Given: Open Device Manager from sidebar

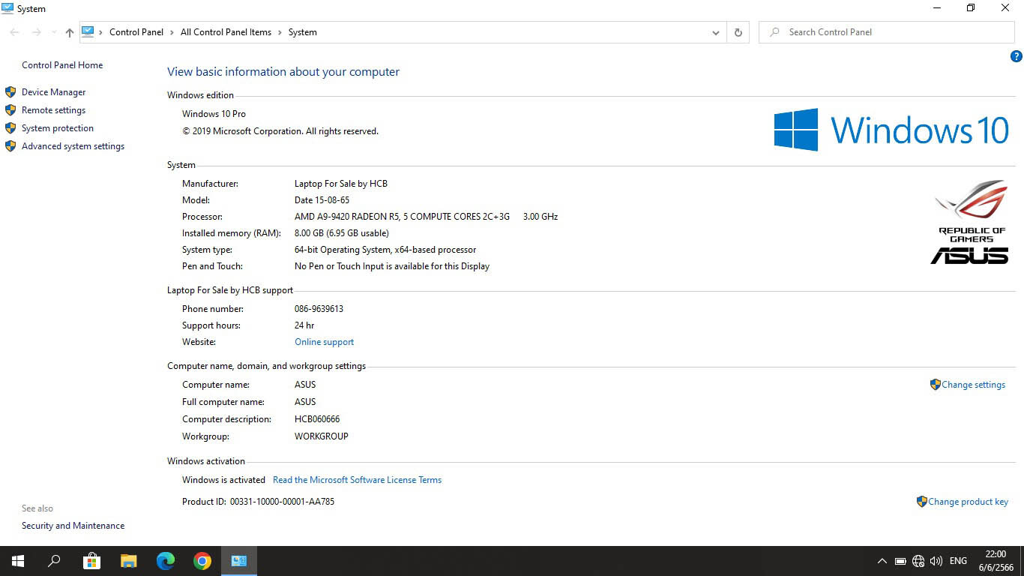Looking at the screenshot, I should (x=53, y=92).
